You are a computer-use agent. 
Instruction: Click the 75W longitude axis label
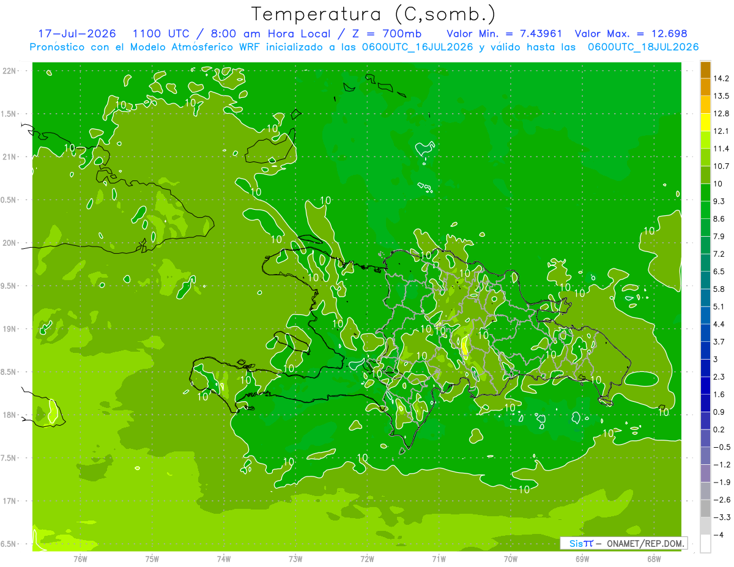152,559
